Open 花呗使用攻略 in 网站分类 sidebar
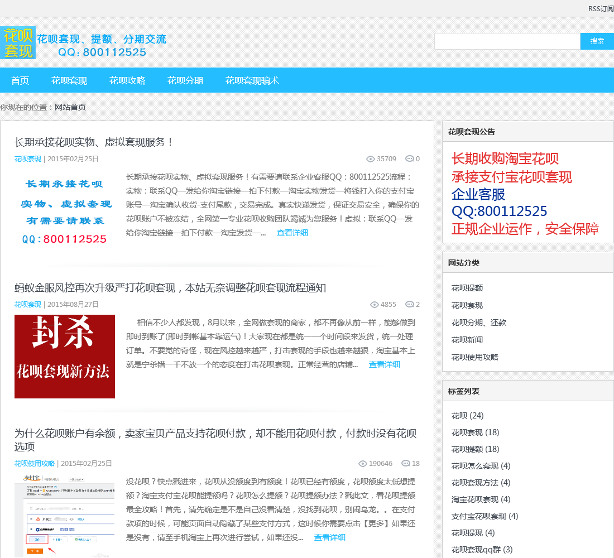 (x=474, y=357)
